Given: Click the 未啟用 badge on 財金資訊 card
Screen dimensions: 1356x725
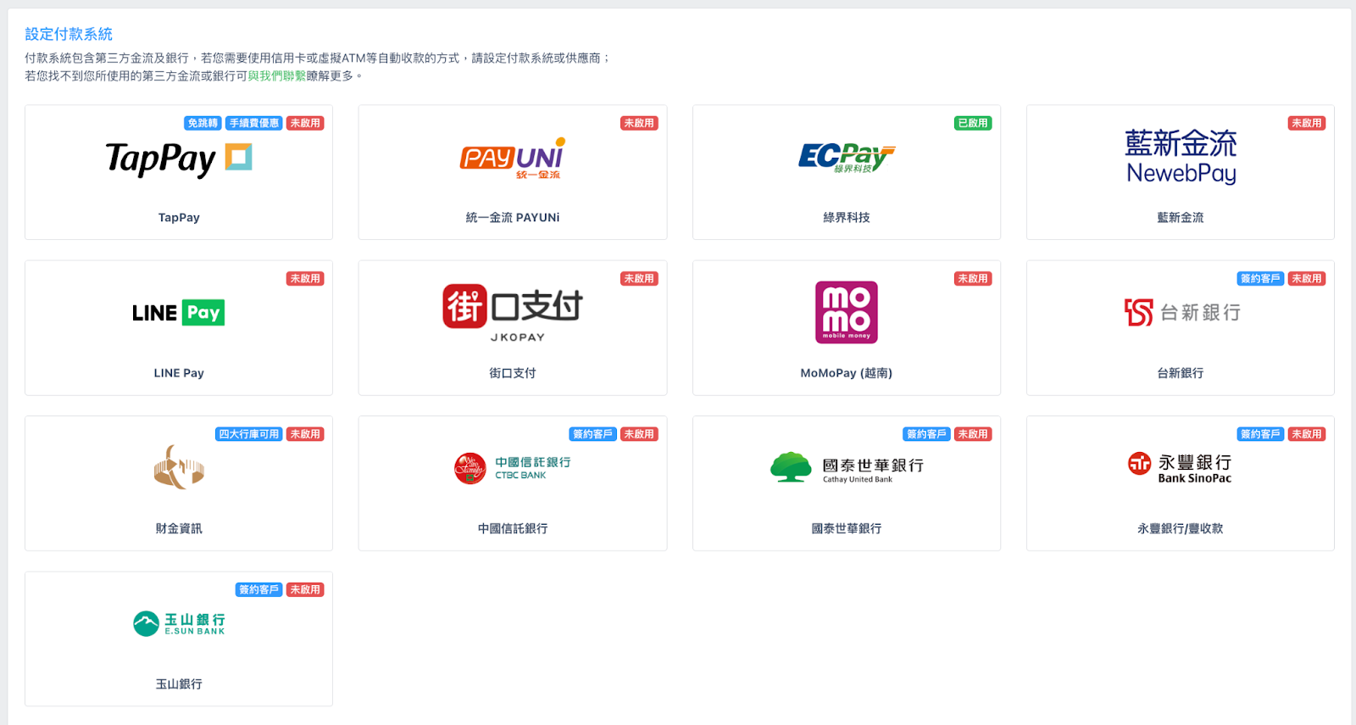Looking at the screenshot, I should (305, 434).
